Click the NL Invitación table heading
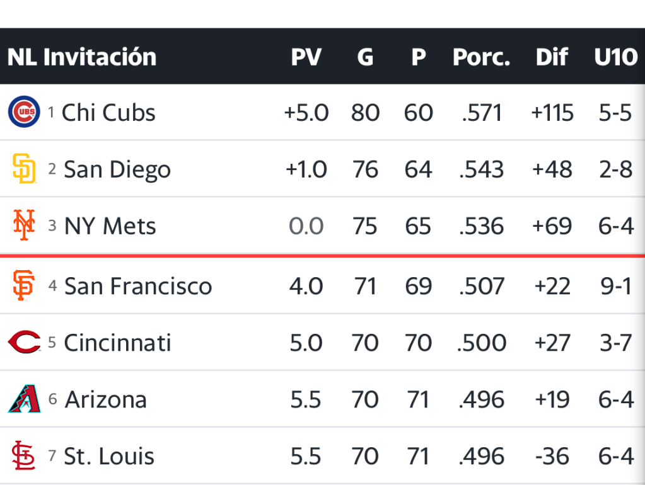 (82, 57)
